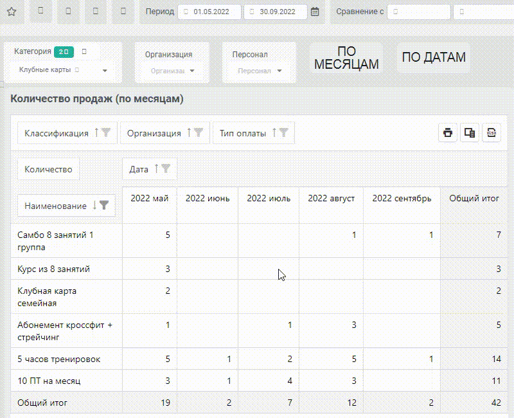Click the Тип оплаты field label
This screenshot has height=418, width=514.
pos(243,133)
